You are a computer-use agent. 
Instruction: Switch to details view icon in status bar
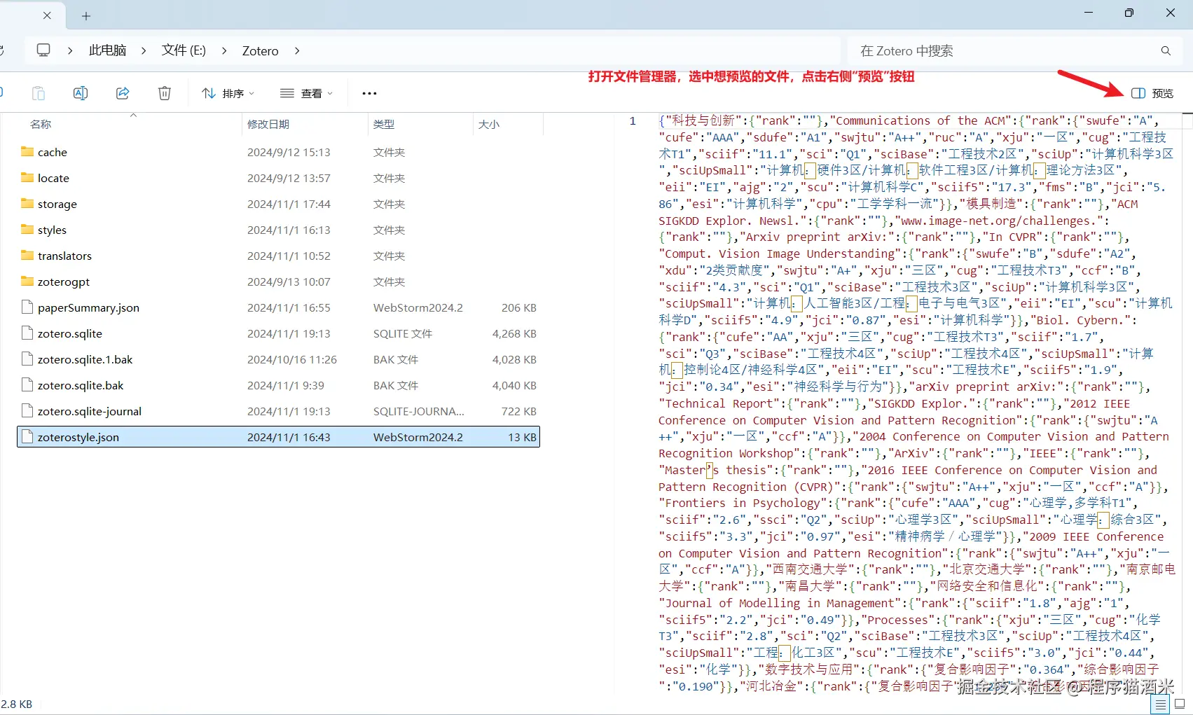pyautogui.click(x=1161, y=704)
